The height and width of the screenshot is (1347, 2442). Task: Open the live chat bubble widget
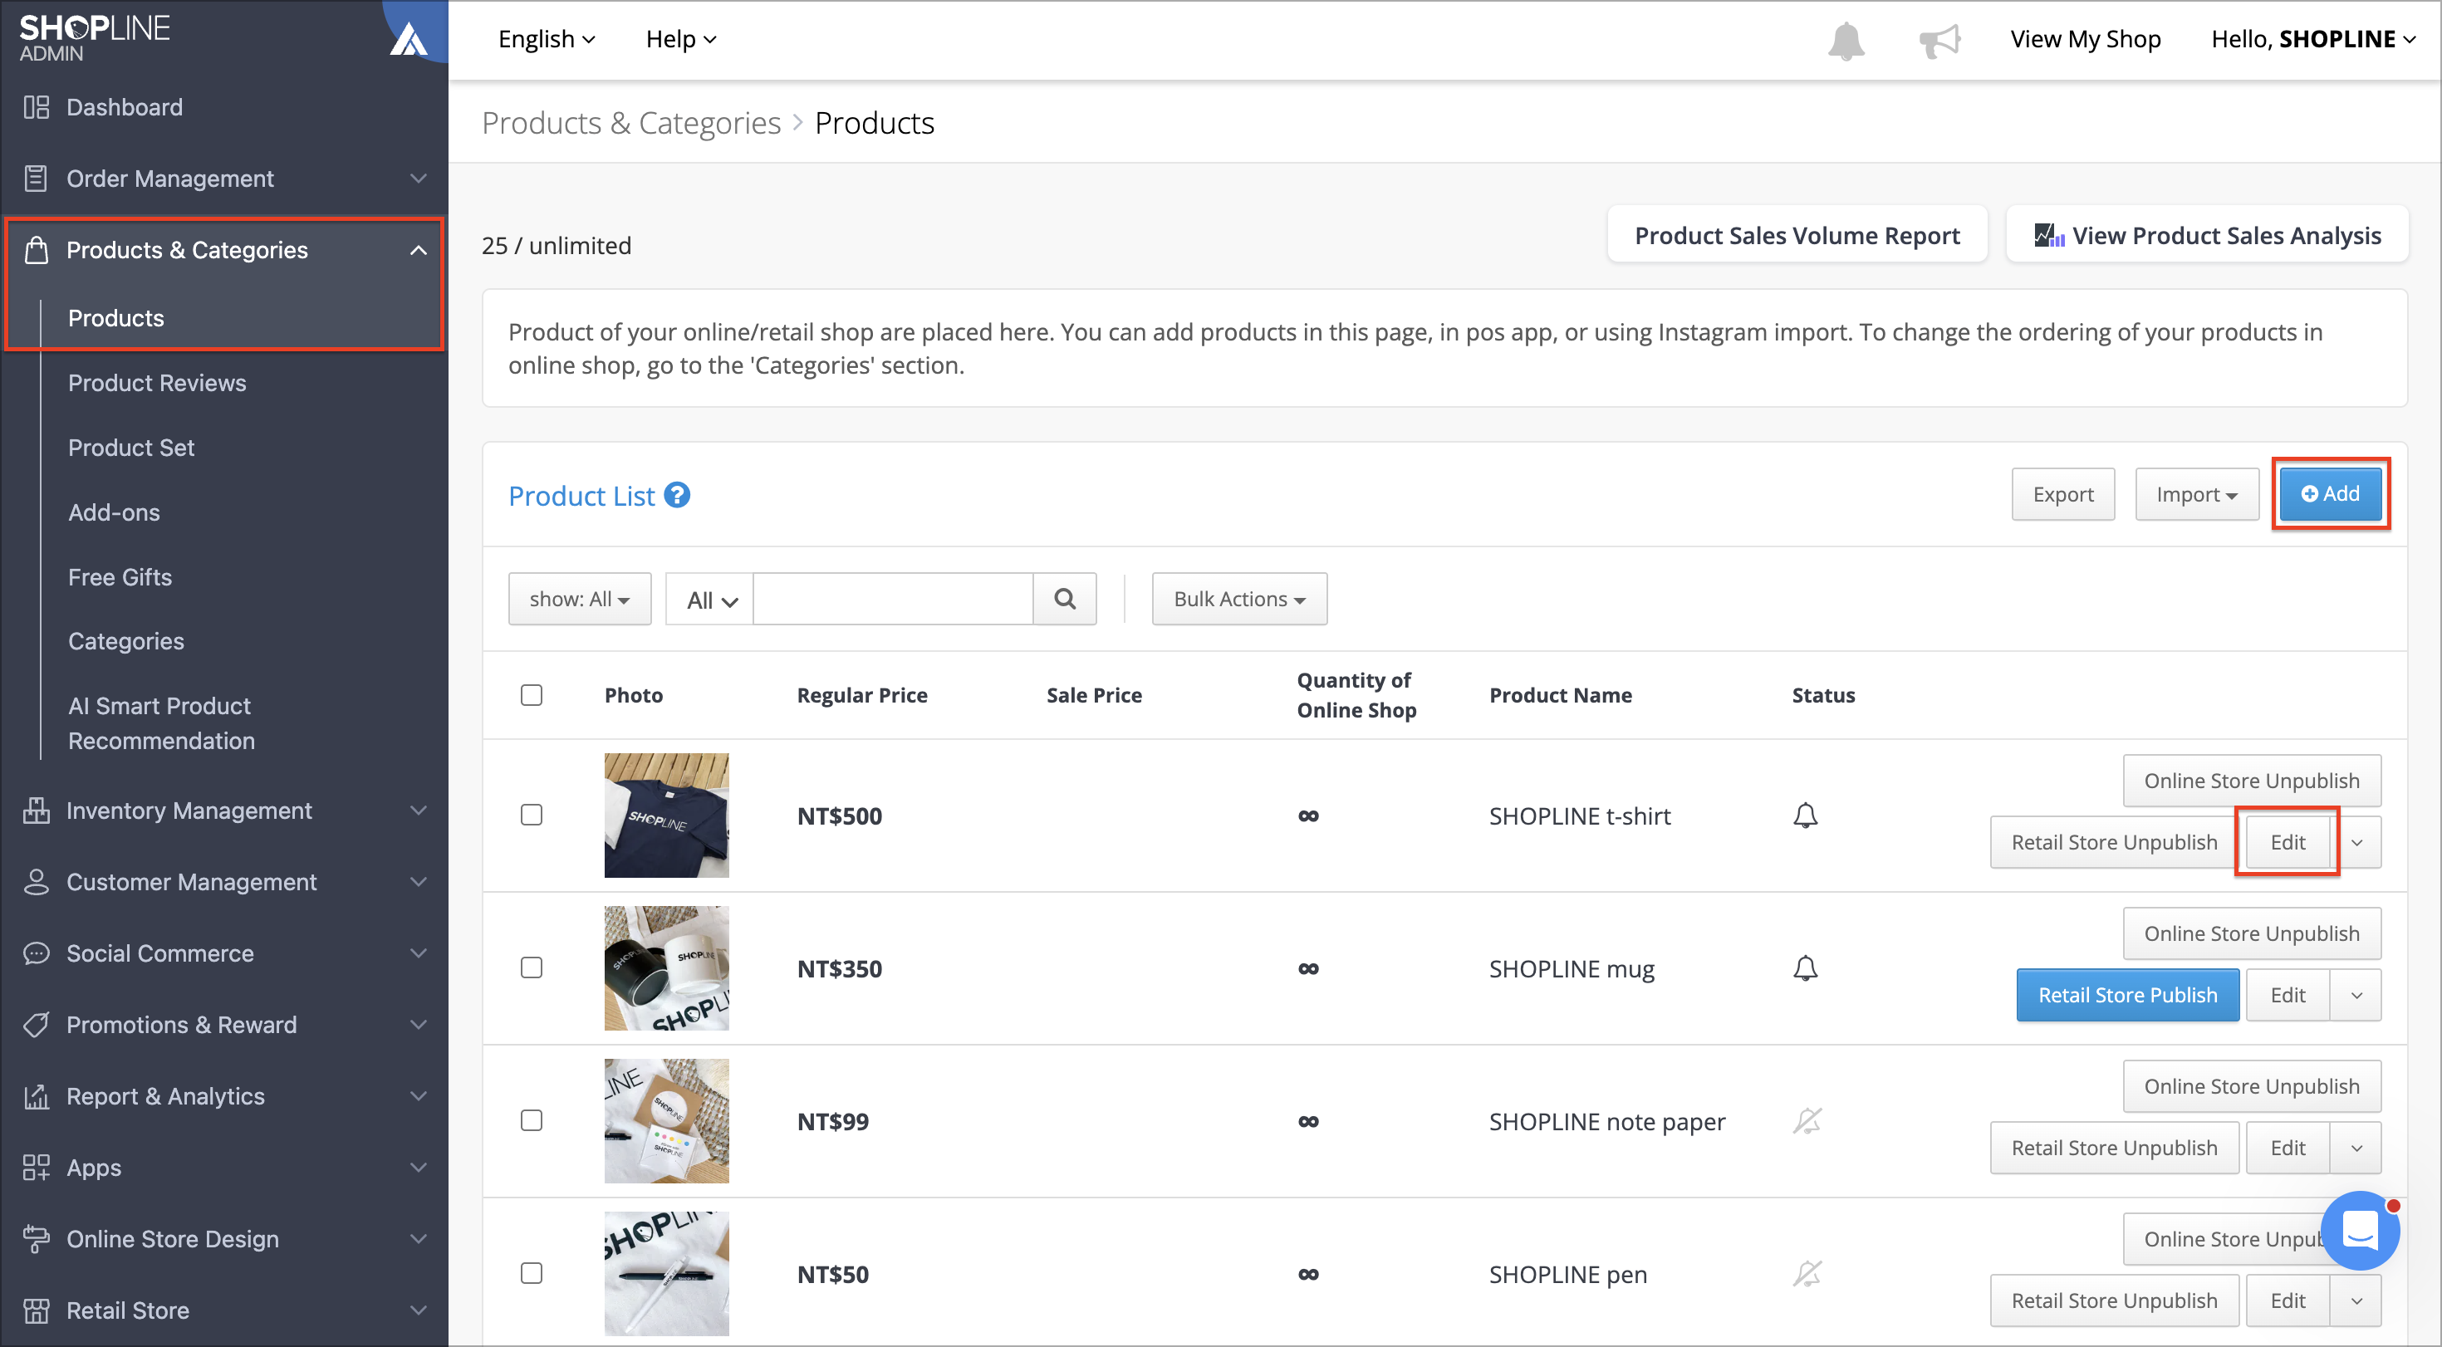[x=2361, y=1231]
